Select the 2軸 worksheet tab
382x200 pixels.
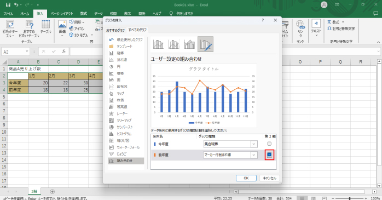pos(34,192)
